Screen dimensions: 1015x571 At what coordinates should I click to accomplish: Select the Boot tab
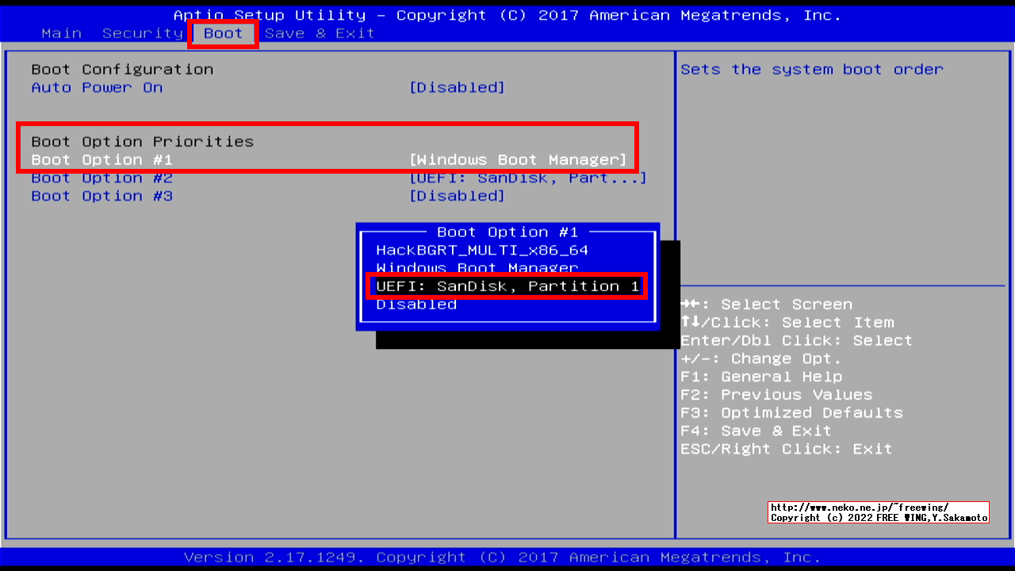[x=223, y=33]
